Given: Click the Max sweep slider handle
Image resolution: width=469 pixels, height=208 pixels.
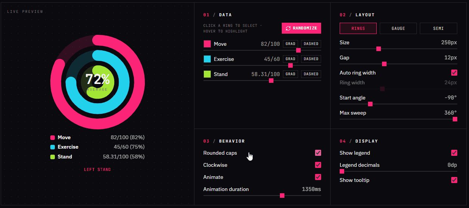Looking at the screenshot, I should (x=455, y=119).
